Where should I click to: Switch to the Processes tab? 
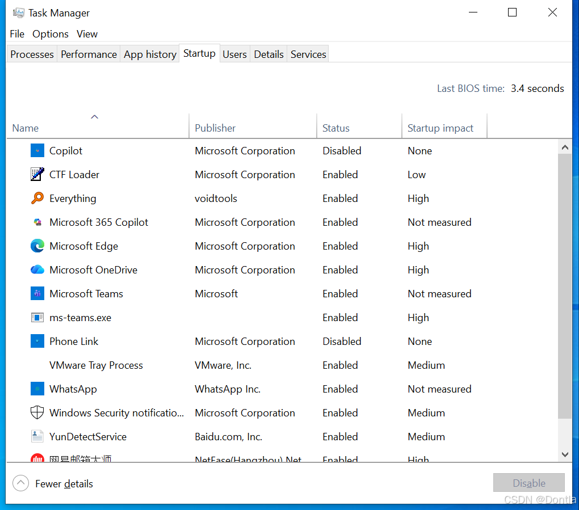pos(32,54)
